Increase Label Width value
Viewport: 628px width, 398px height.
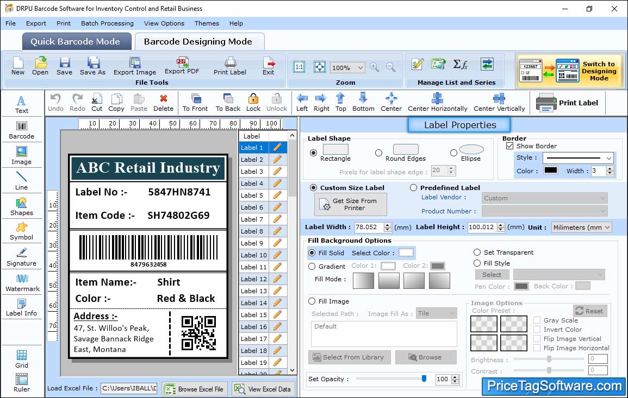[x=387, y=225]
